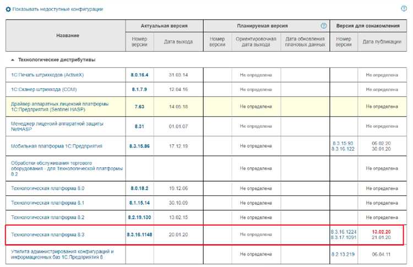Open Технологическая платформа 8.1 link
The height and width of the screenshot is (267, 413).
coord(47,203)
